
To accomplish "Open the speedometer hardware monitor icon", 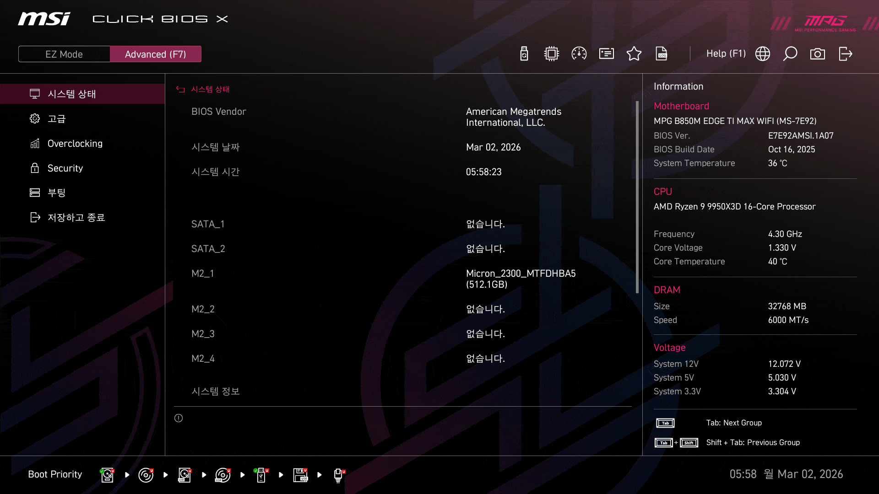I will [x=579, y=54].
